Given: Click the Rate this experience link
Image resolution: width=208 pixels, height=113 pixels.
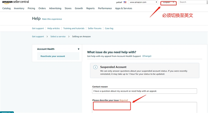Looking at the screenshot, I should tap(52, 19).
